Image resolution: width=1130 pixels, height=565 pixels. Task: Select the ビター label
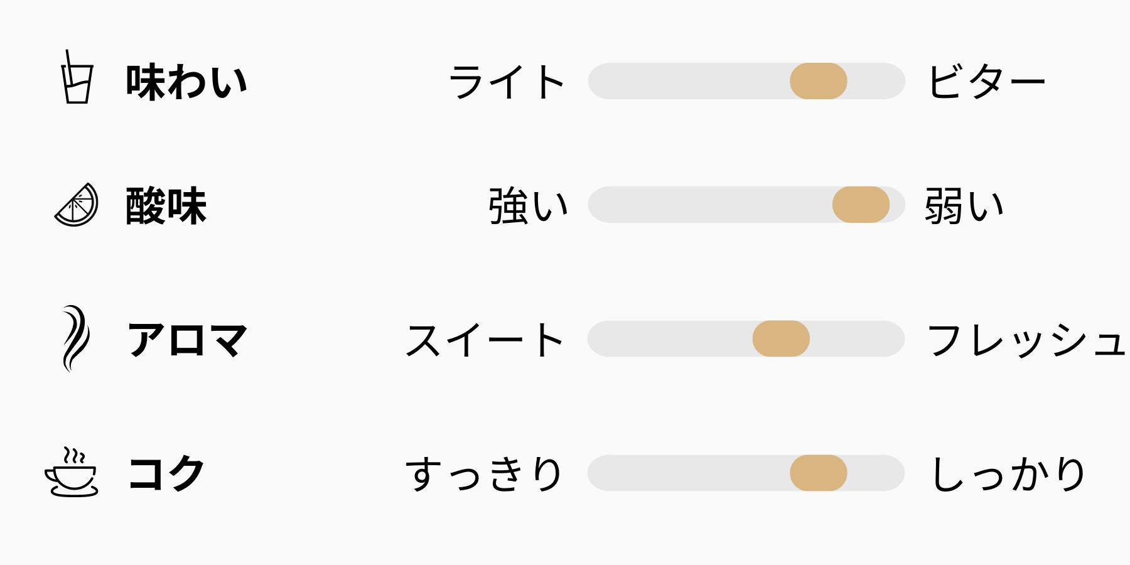986,82
